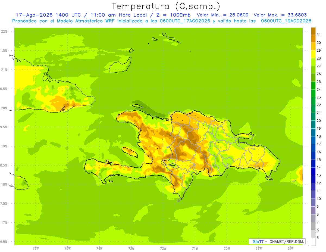The width and height of the screenshot is (326, 252).
Task: Click the colorbar label "28"
Action: [x=319, y=58]
